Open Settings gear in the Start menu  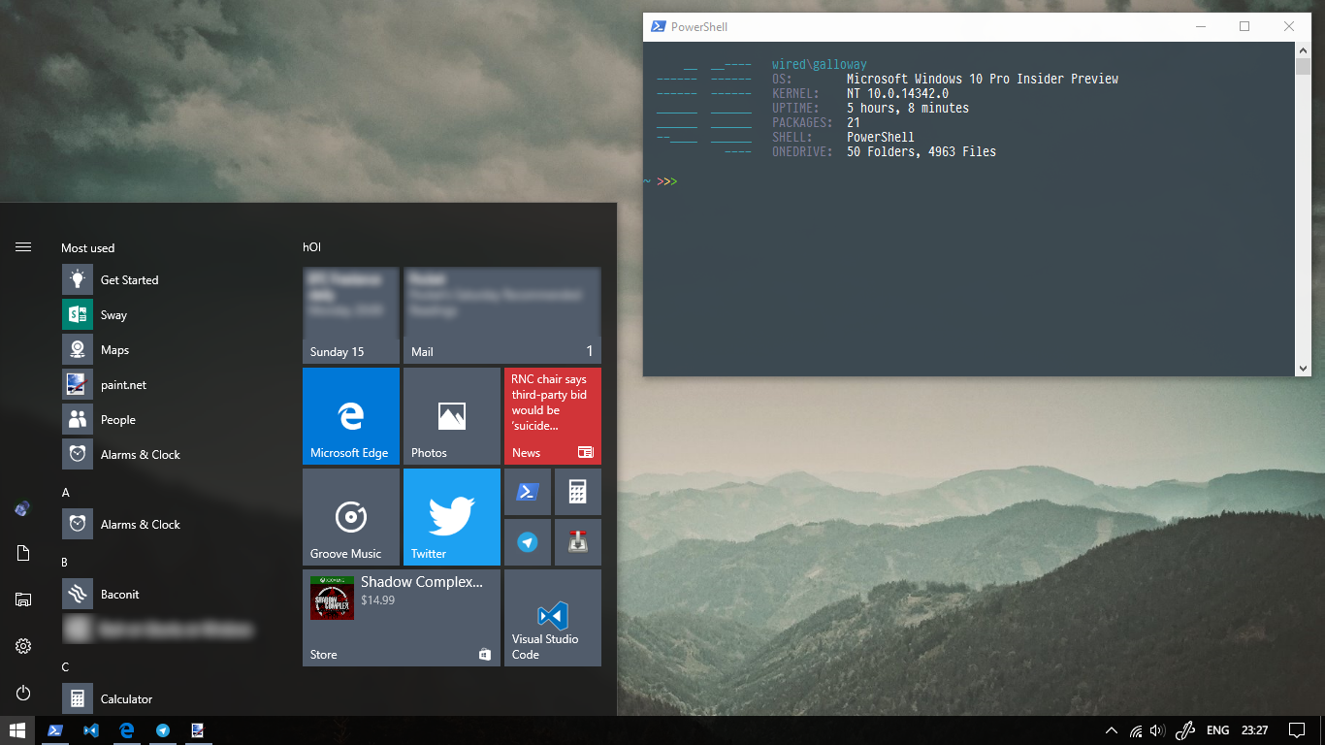23,646
